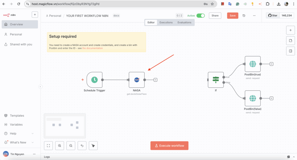The image size is (297, 160).
Task: Open the PostBin(true) HTTP node
Action: click(253, 64)
